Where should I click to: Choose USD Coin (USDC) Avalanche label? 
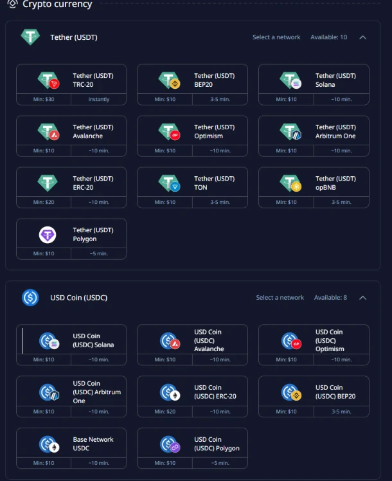[x=209, y=341]
